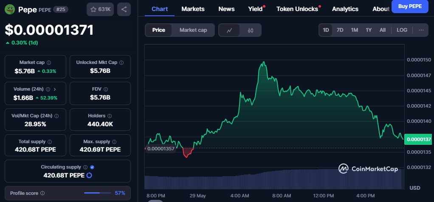Click the USD currency label on chart

tap(415, 188)
